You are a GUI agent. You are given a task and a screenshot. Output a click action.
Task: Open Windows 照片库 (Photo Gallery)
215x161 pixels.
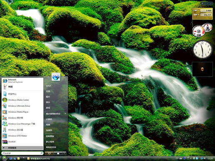[22, 118]
